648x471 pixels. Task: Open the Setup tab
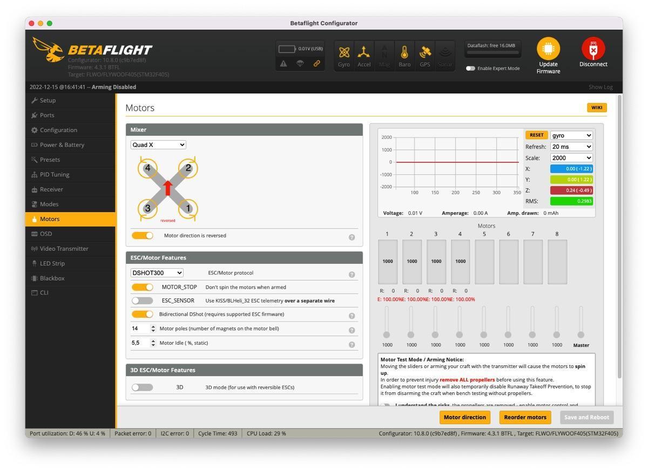[x=70, y=100]
